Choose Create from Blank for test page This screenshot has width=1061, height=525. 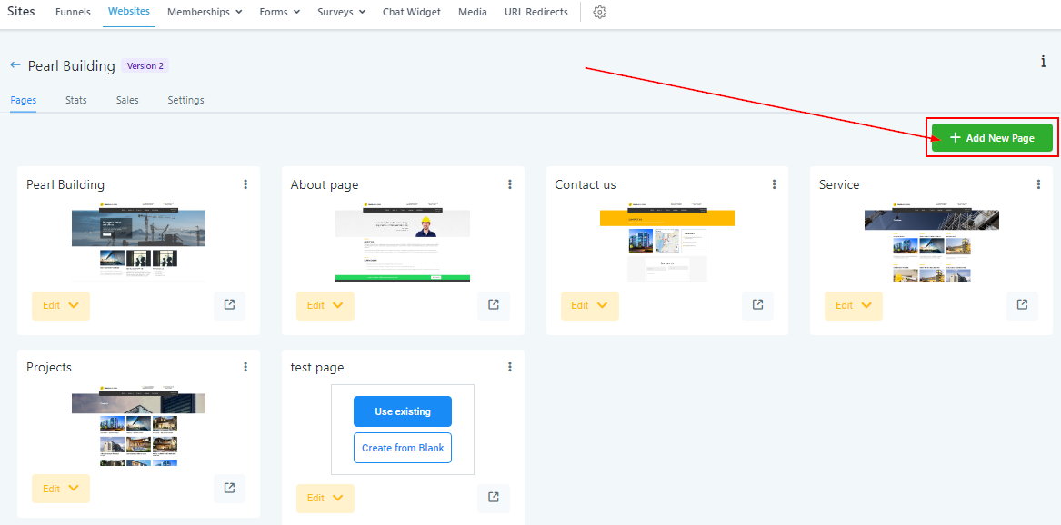click(403, 448)
